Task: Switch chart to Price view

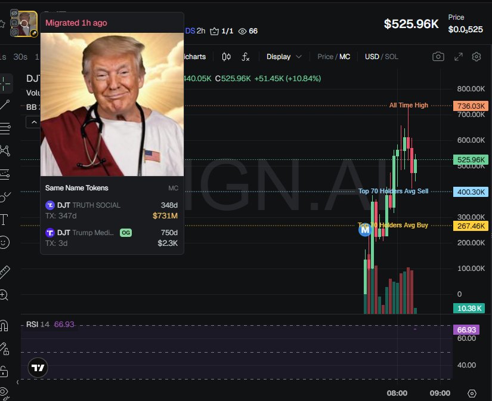Action: click(x=325, y=57)
